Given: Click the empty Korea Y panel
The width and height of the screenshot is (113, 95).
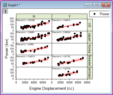Looking at the screenshot, I should (x=69, y=49).
